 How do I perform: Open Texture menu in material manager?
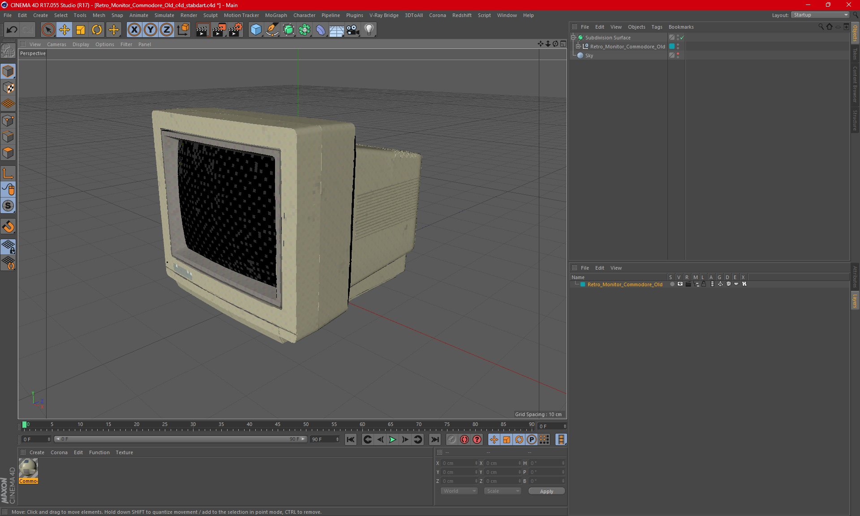tap(124, 452)
